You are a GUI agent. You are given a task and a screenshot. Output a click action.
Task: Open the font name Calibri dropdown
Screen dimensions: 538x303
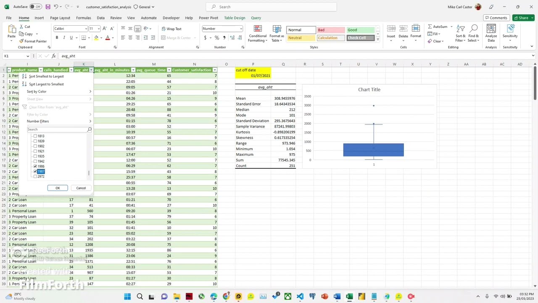[x=86, y=29]
